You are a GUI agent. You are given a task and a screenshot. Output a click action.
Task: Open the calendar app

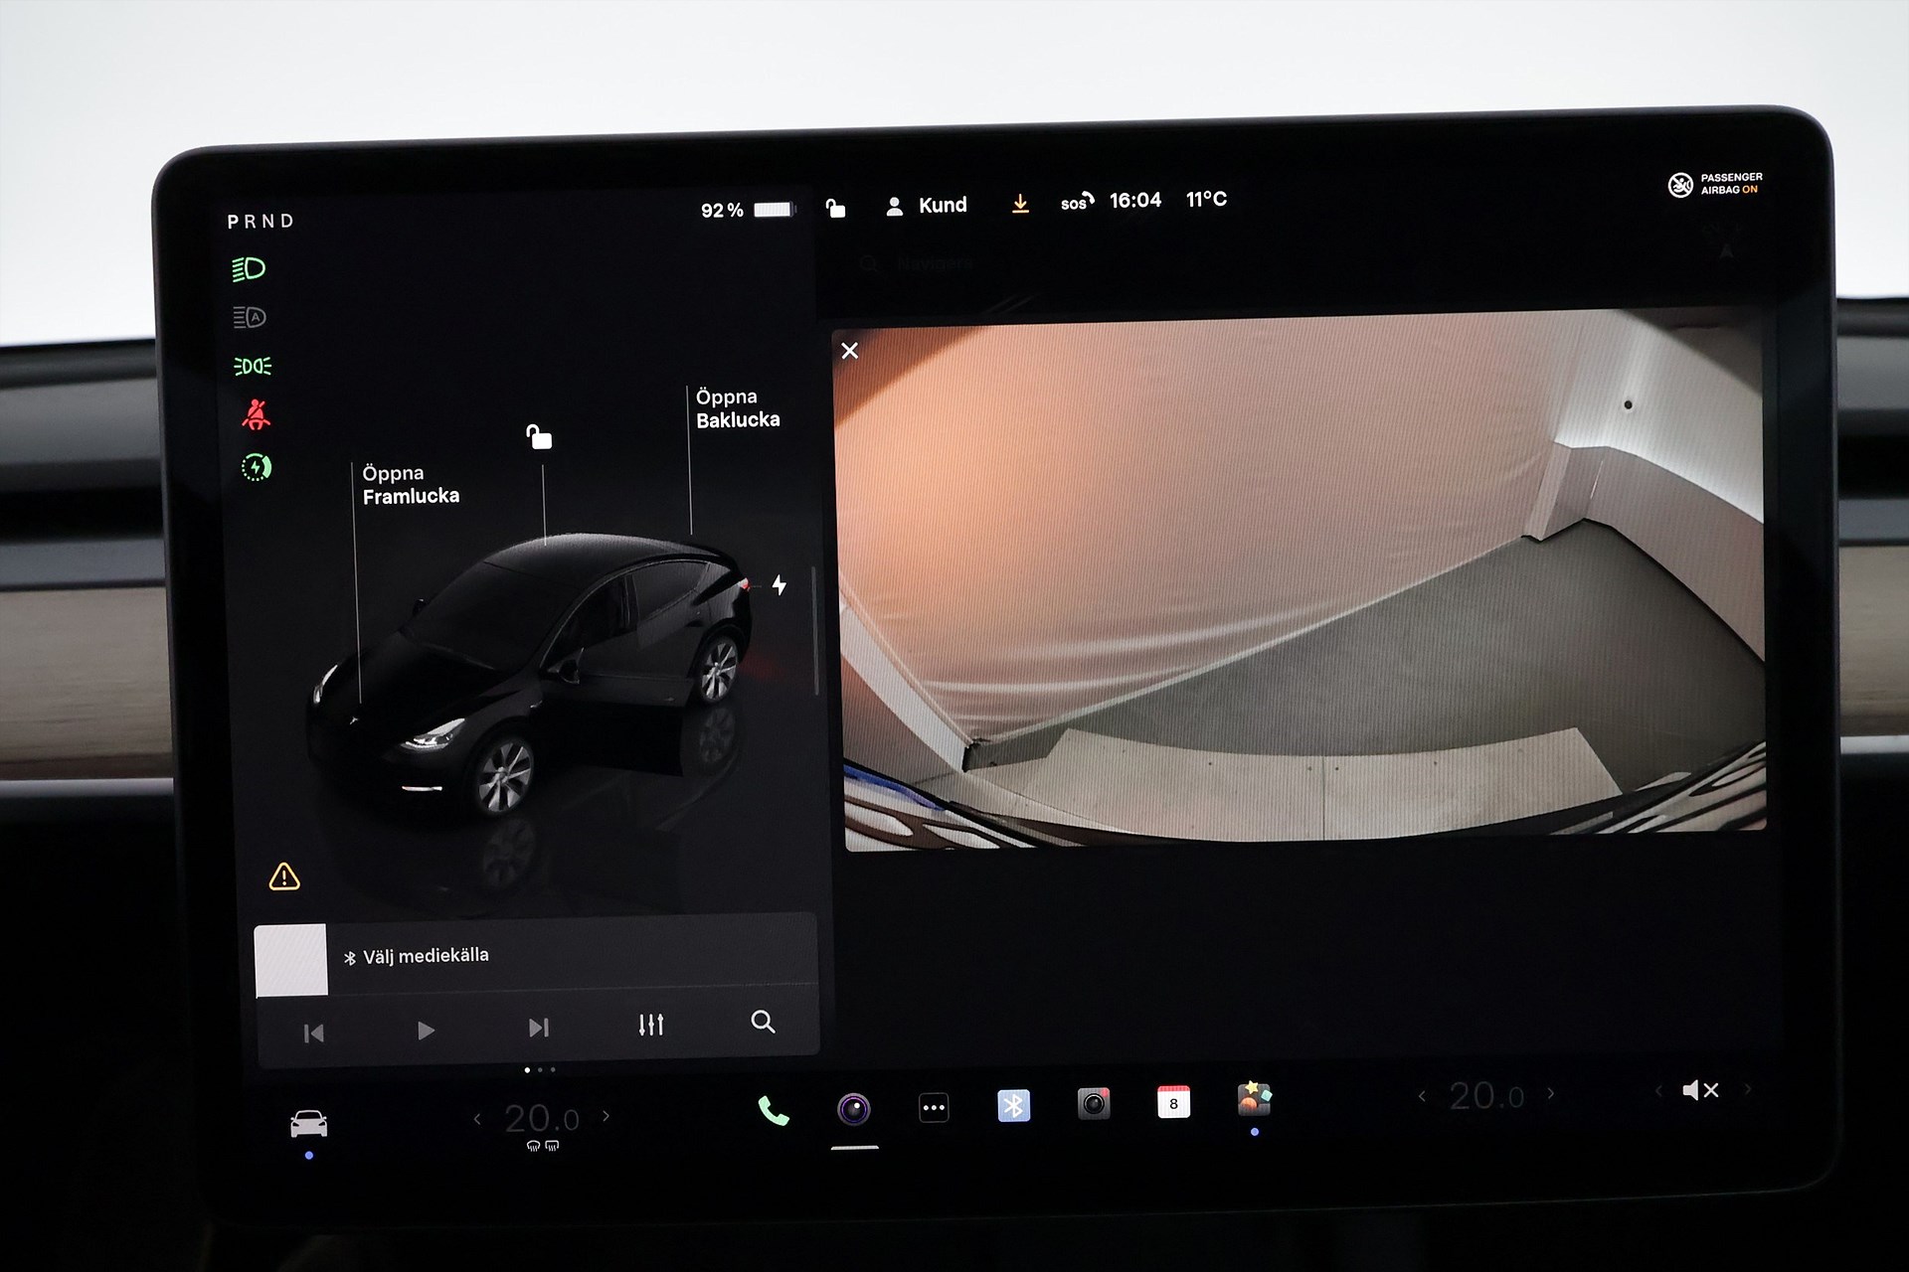pyautogui.click(x=1173, y=1102)
